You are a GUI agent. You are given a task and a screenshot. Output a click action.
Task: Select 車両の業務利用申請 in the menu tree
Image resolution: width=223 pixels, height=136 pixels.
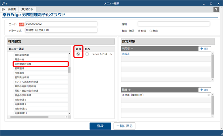point(41,86)
